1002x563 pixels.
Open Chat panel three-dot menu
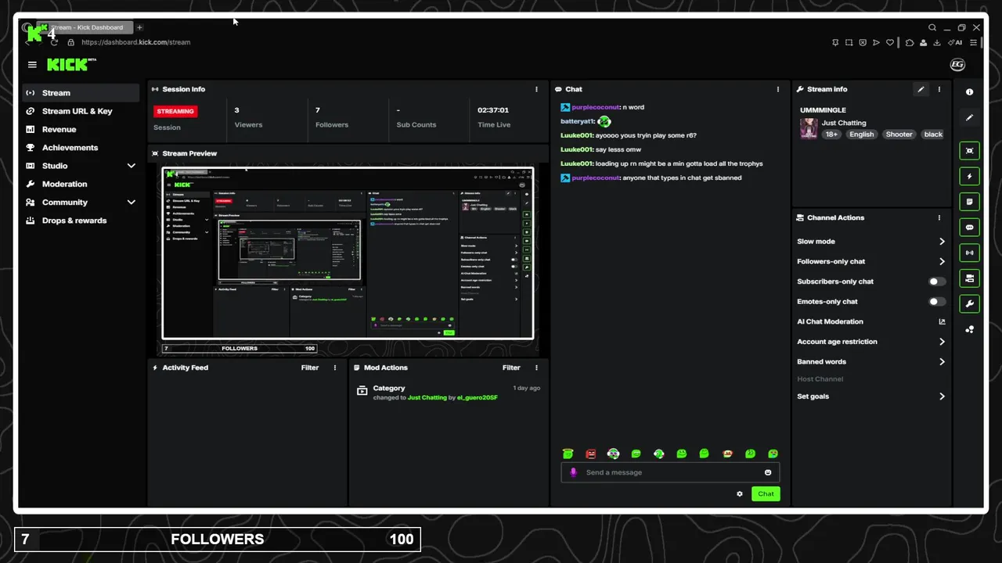tap(778, 89)
